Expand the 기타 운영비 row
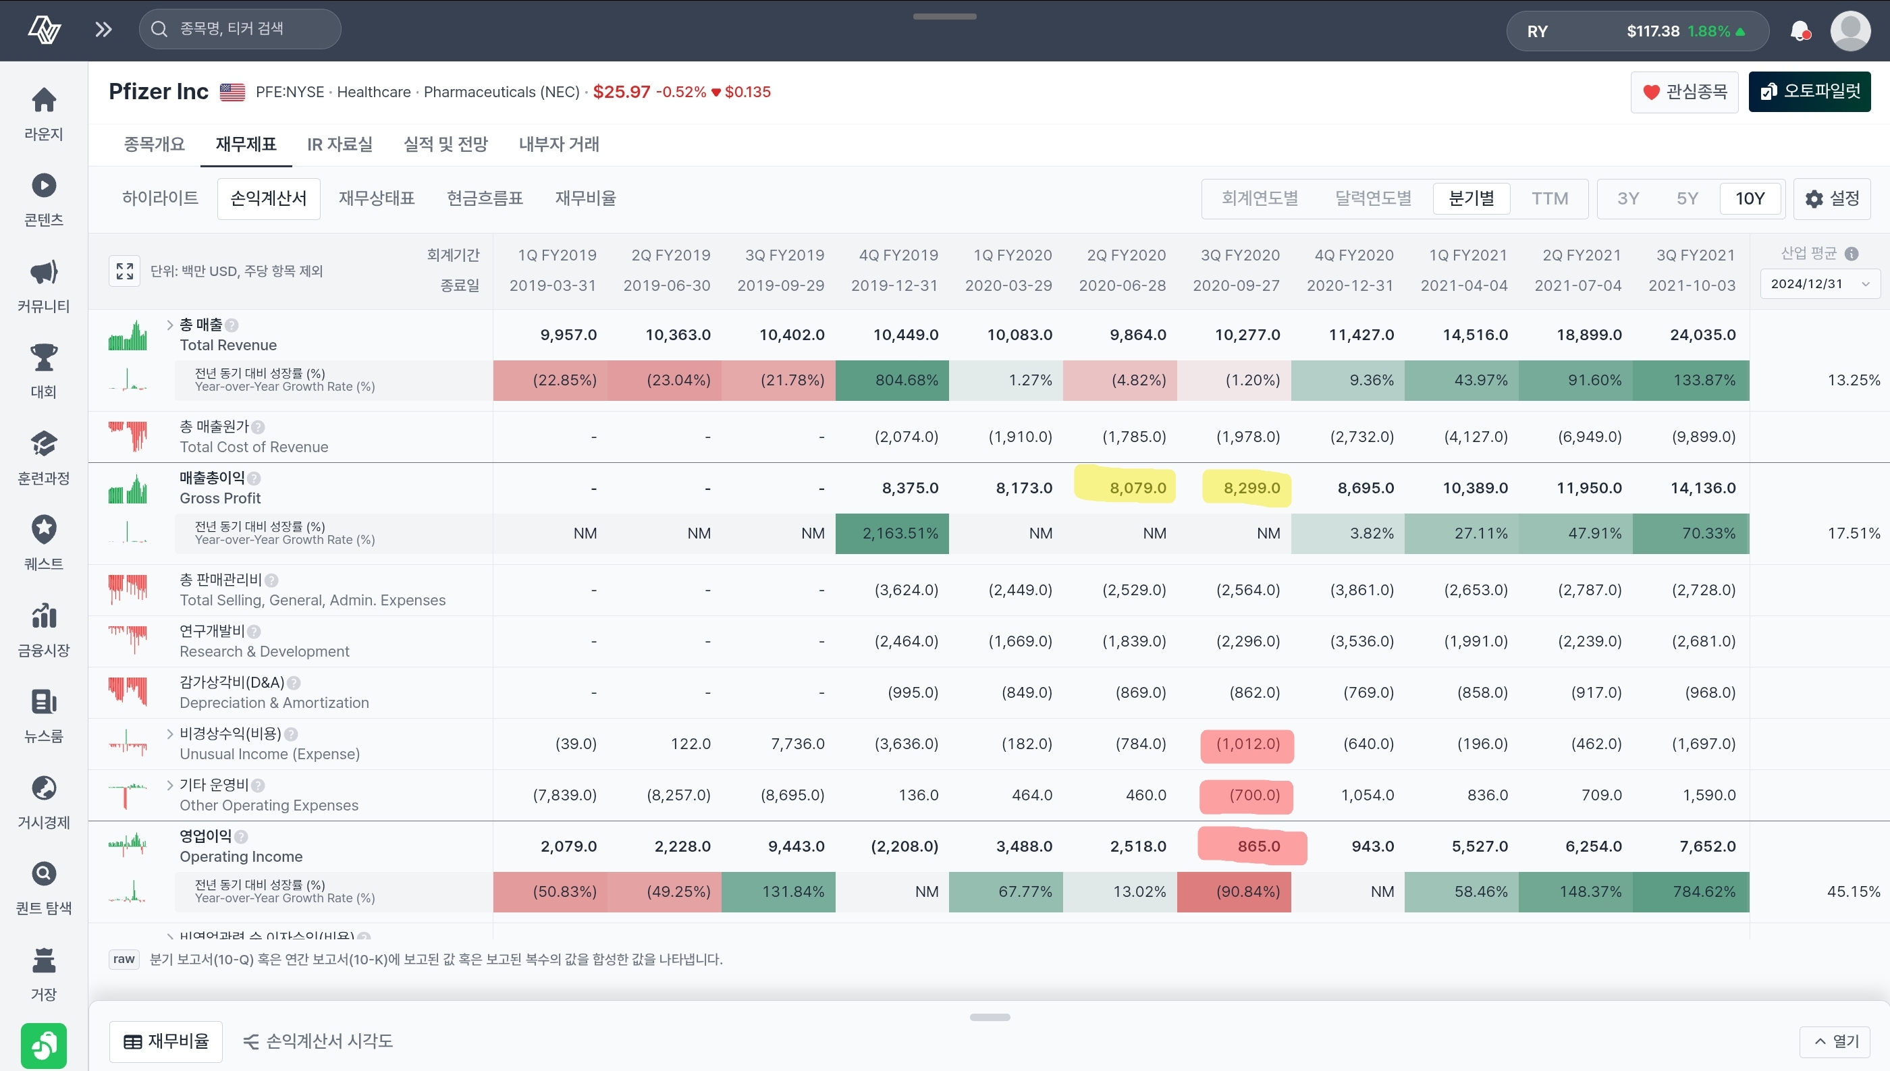 coord(170,785)
